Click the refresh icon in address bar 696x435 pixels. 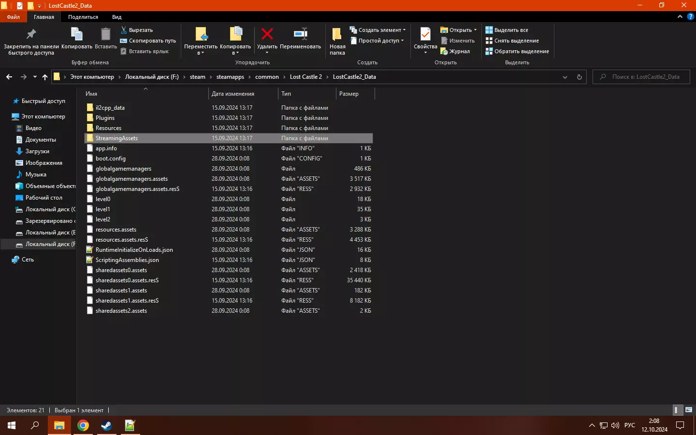(579, 77)
